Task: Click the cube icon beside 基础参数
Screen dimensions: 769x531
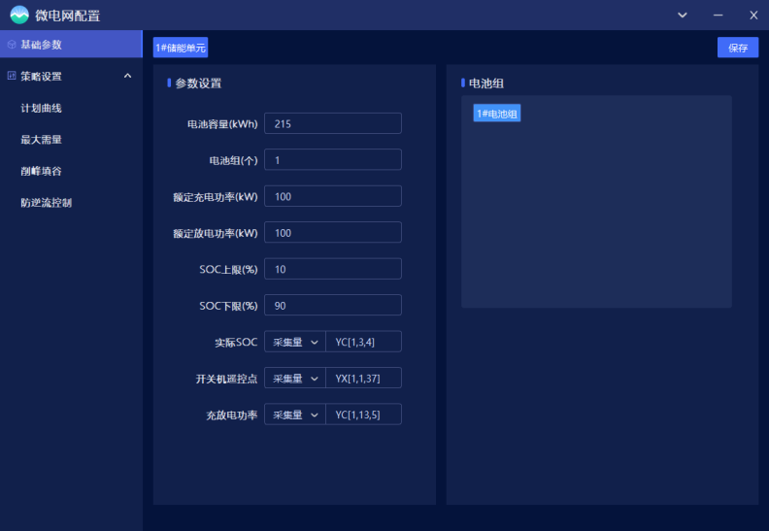Action: tap(12, 45)
